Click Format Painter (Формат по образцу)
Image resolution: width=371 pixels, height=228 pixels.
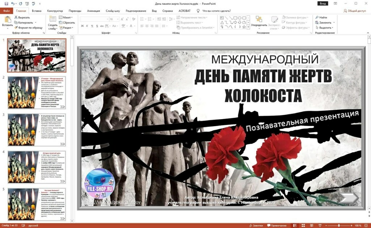click(x=28, y=28)
